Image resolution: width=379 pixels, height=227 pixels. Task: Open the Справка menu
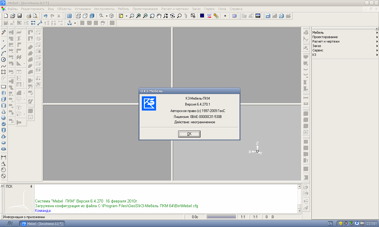236,9
